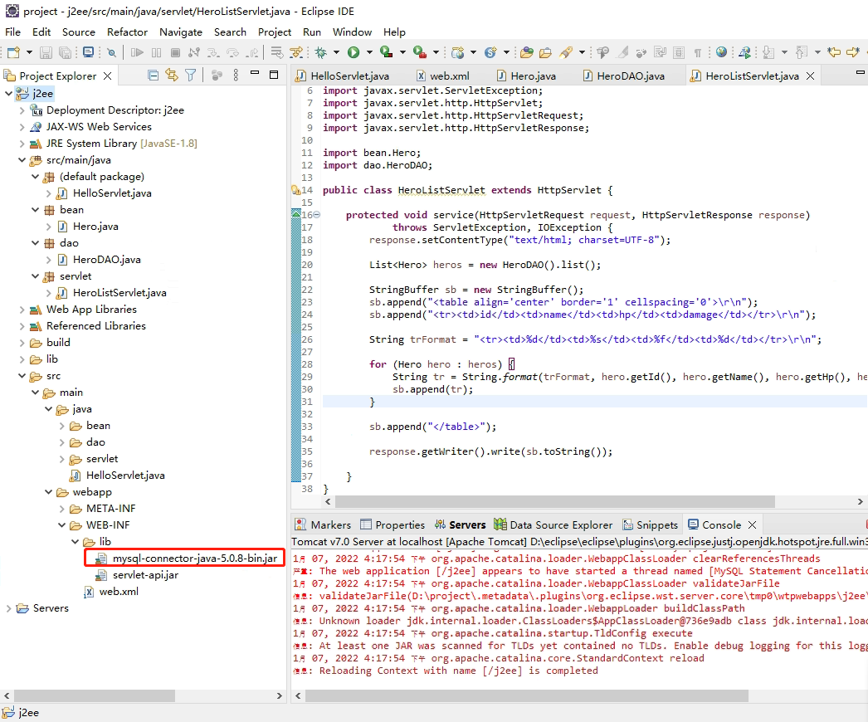This screenshot has width=868, height=722.
Task: Click the Search flashlight toolbar icon
Action: click(x=566, y=52)
